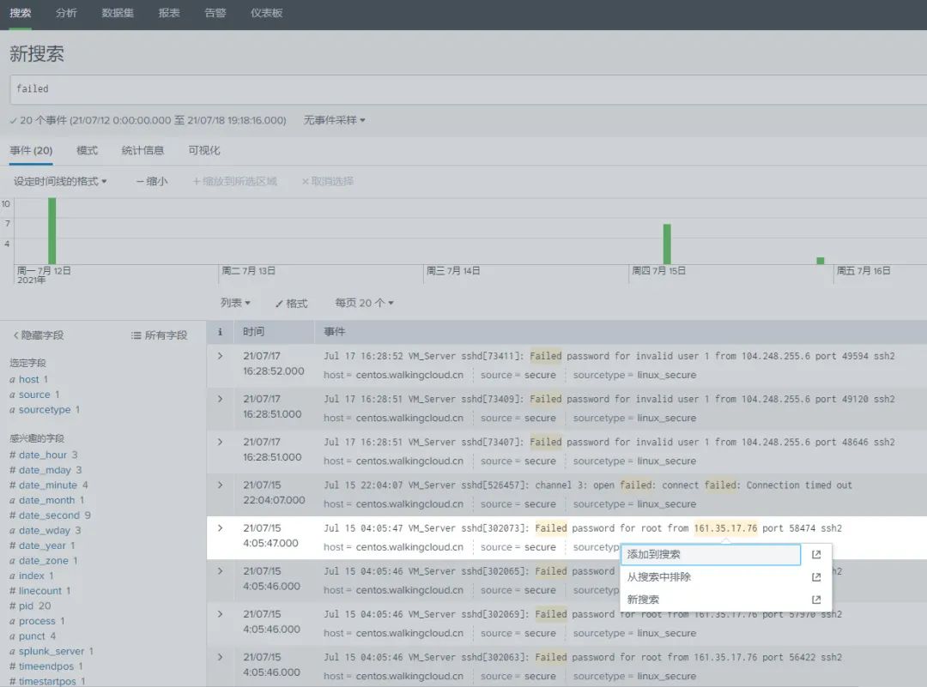
Task: Open the linecount field
Action: [x=39, y=591]
